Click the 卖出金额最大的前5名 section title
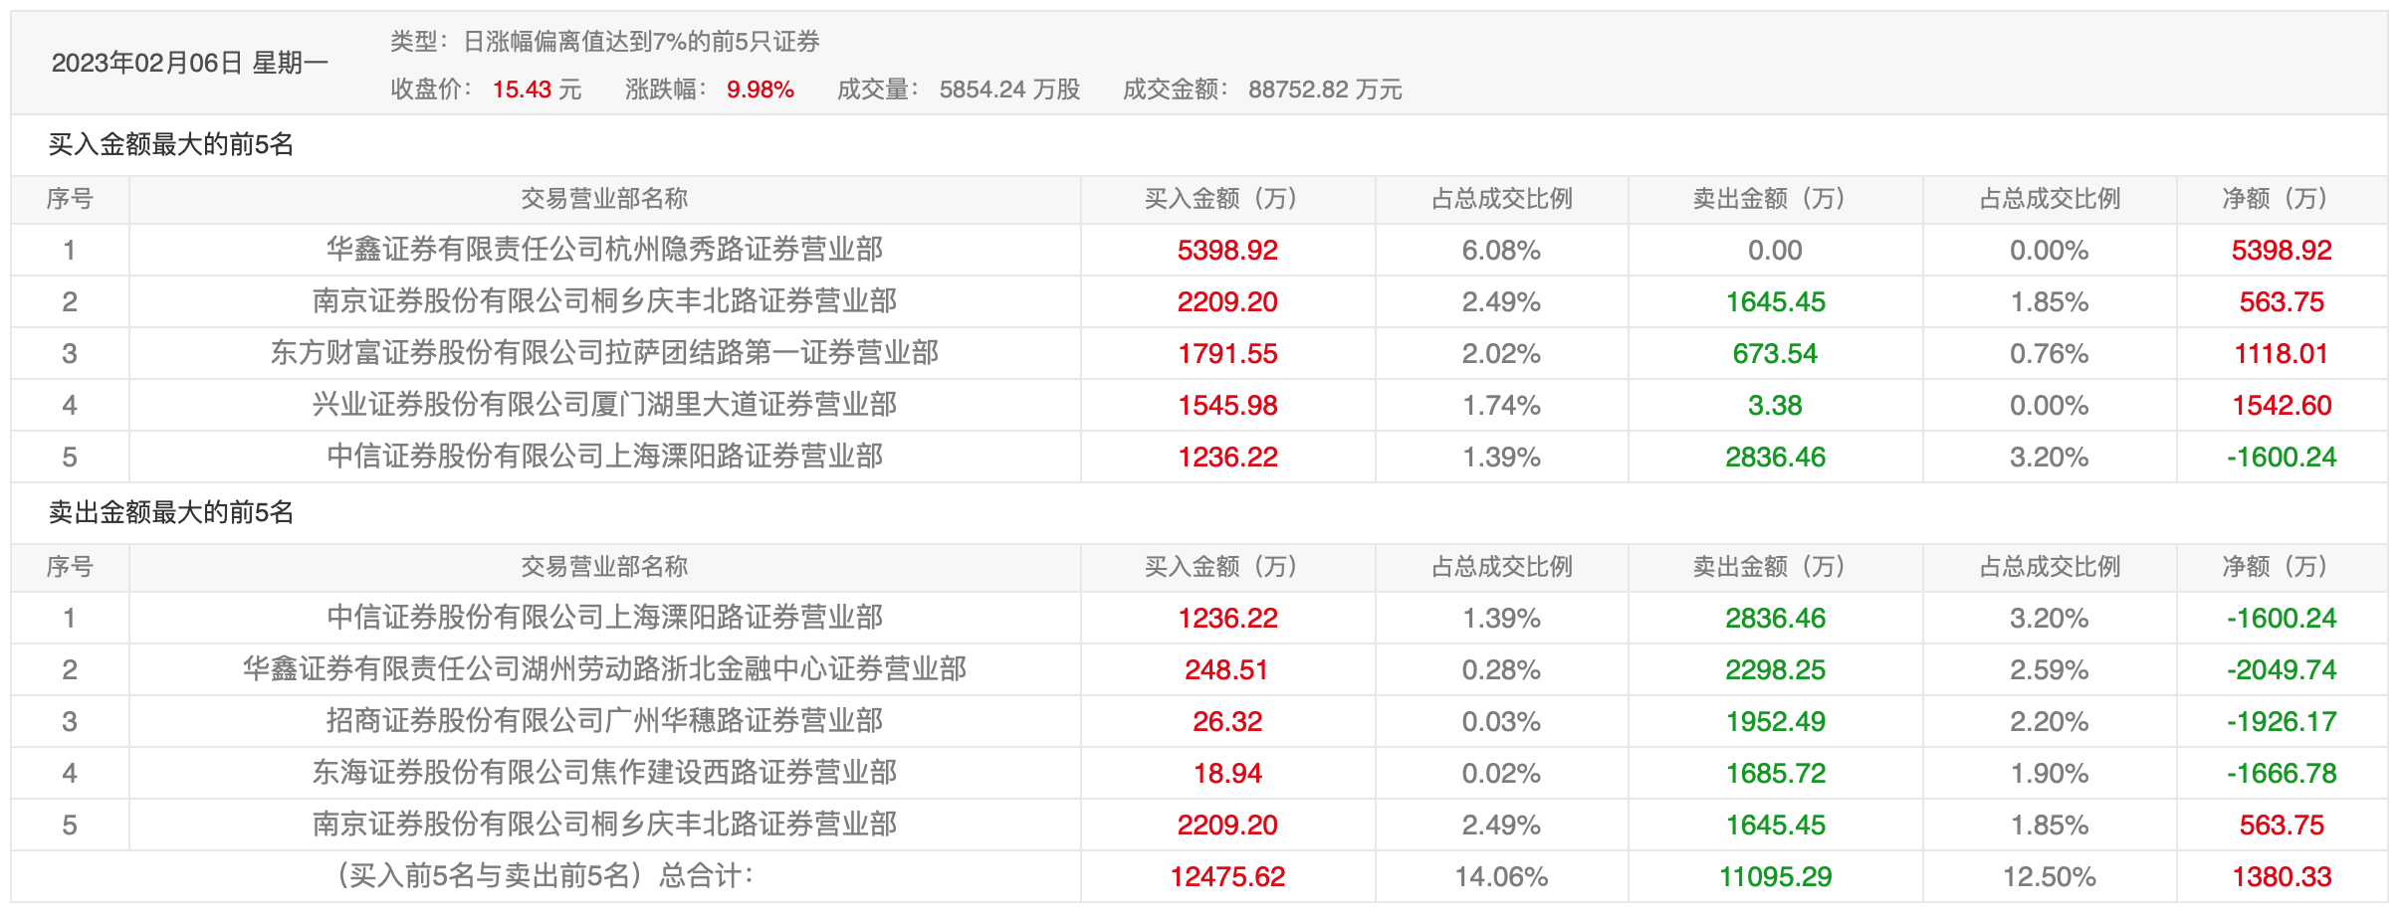Viewport: 2405px width, 921px height. [171, 513]
